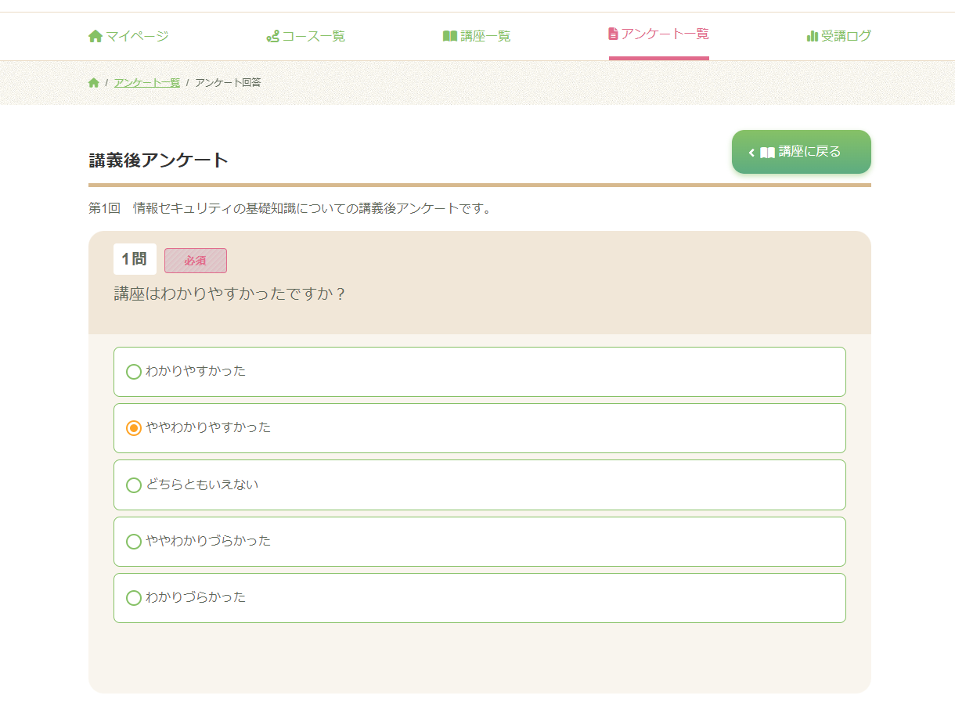Switch to the アンケート一覧 tab
Image resolution: width=955 pixels, height=717 pixels.
tap(659, 34)
